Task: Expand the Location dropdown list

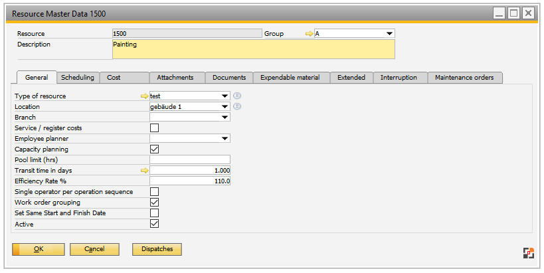Action: tap(225, 106)
